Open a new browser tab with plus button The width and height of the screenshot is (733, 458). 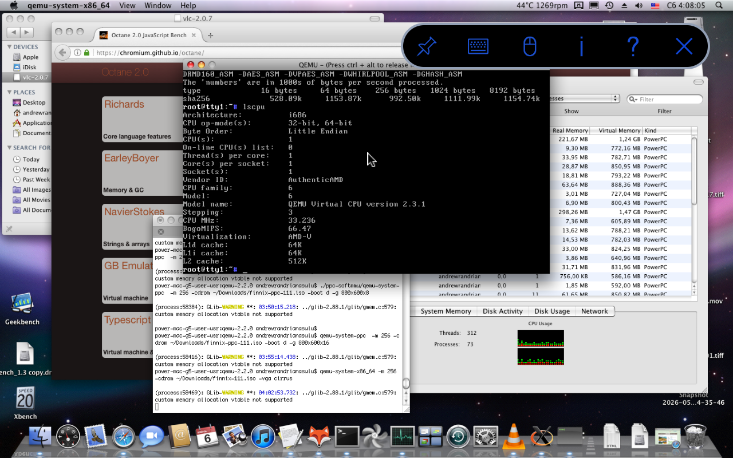pyautogui.click(x=210, y=35)
